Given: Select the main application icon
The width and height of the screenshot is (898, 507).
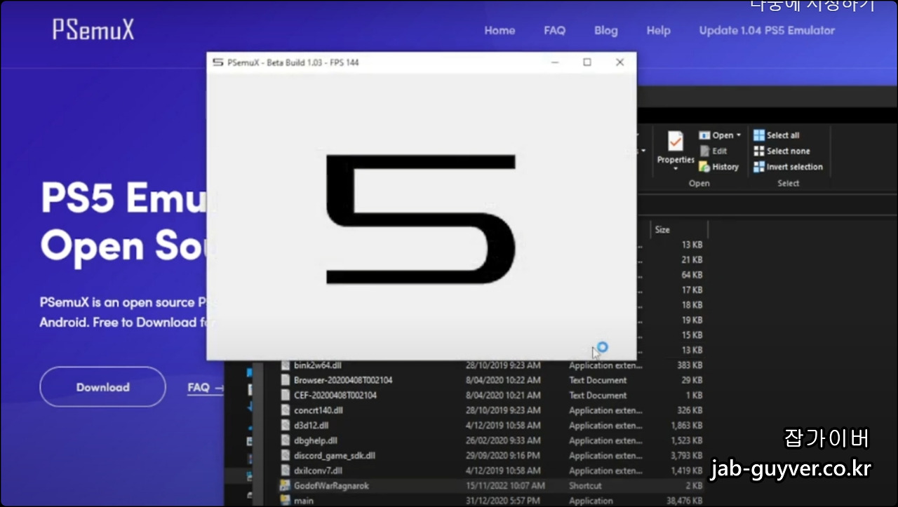Looking at the screenshot, I should [x=285, y=501].
